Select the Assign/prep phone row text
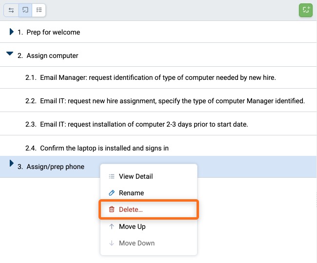 56,167
